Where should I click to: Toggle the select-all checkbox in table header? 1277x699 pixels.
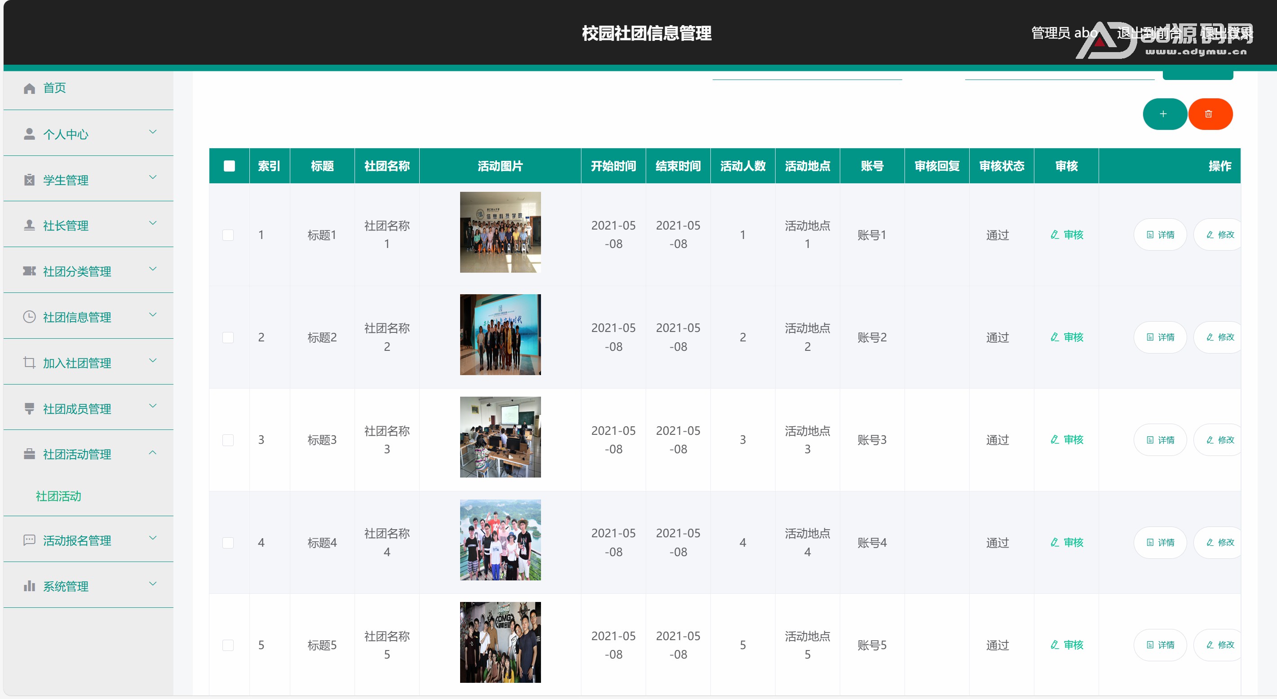click(x=229, y=166)
